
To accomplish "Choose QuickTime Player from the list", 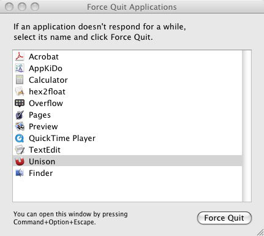I will 127,138.
